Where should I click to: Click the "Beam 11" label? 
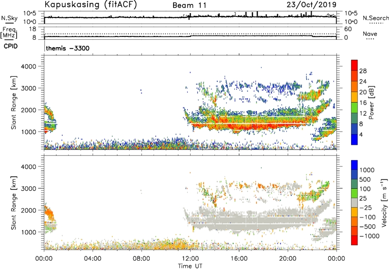(190, 5)
